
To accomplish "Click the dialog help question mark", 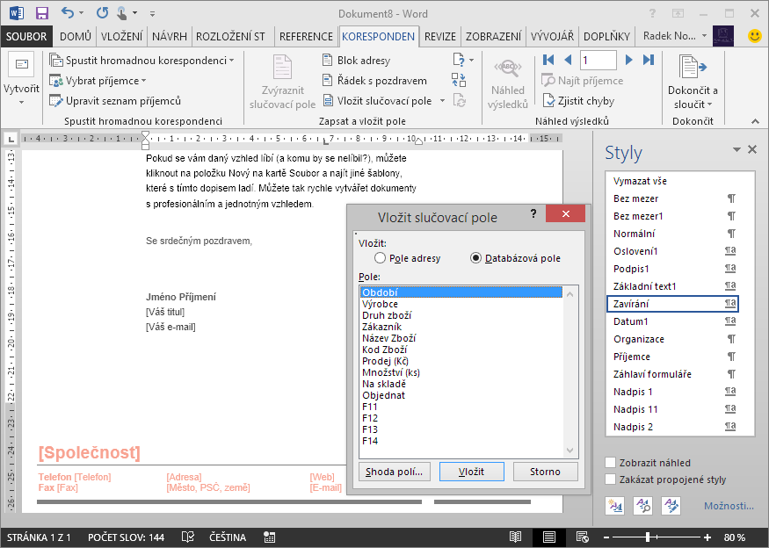I will 533,213.
